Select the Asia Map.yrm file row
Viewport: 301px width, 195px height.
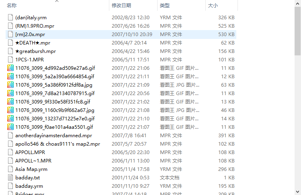pos(121,169)
